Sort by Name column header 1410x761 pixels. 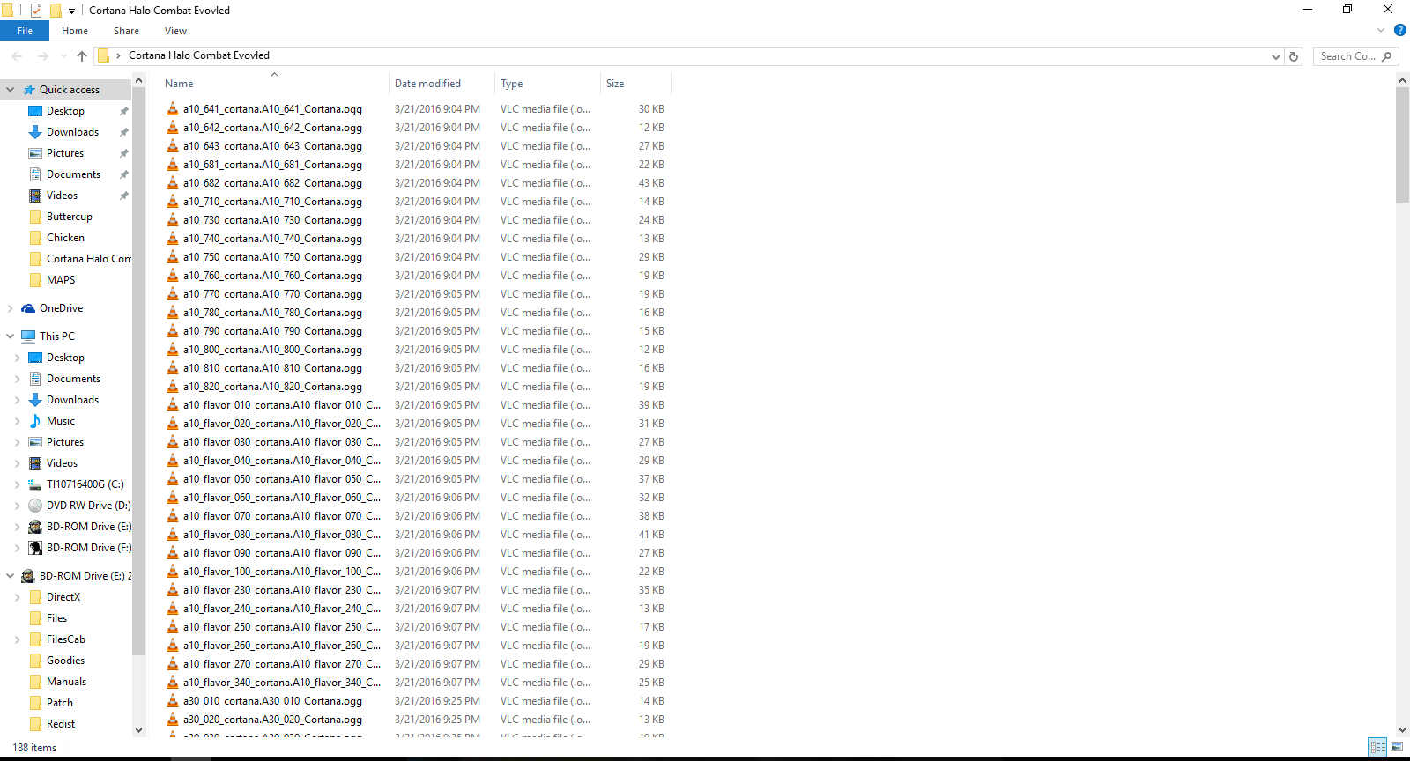pos(273,84)
